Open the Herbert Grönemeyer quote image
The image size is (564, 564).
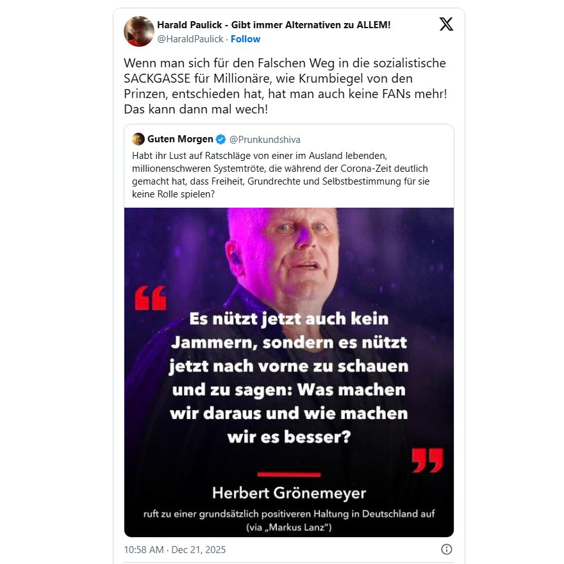click(x=289, y=372)
